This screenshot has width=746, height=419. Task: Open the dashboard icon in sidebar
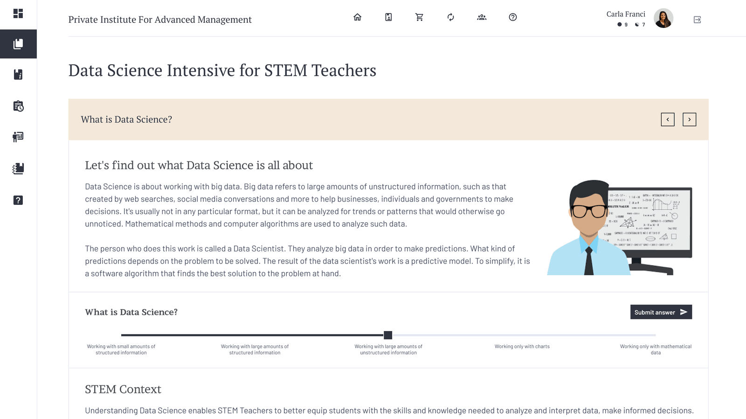tap(18, 14)
